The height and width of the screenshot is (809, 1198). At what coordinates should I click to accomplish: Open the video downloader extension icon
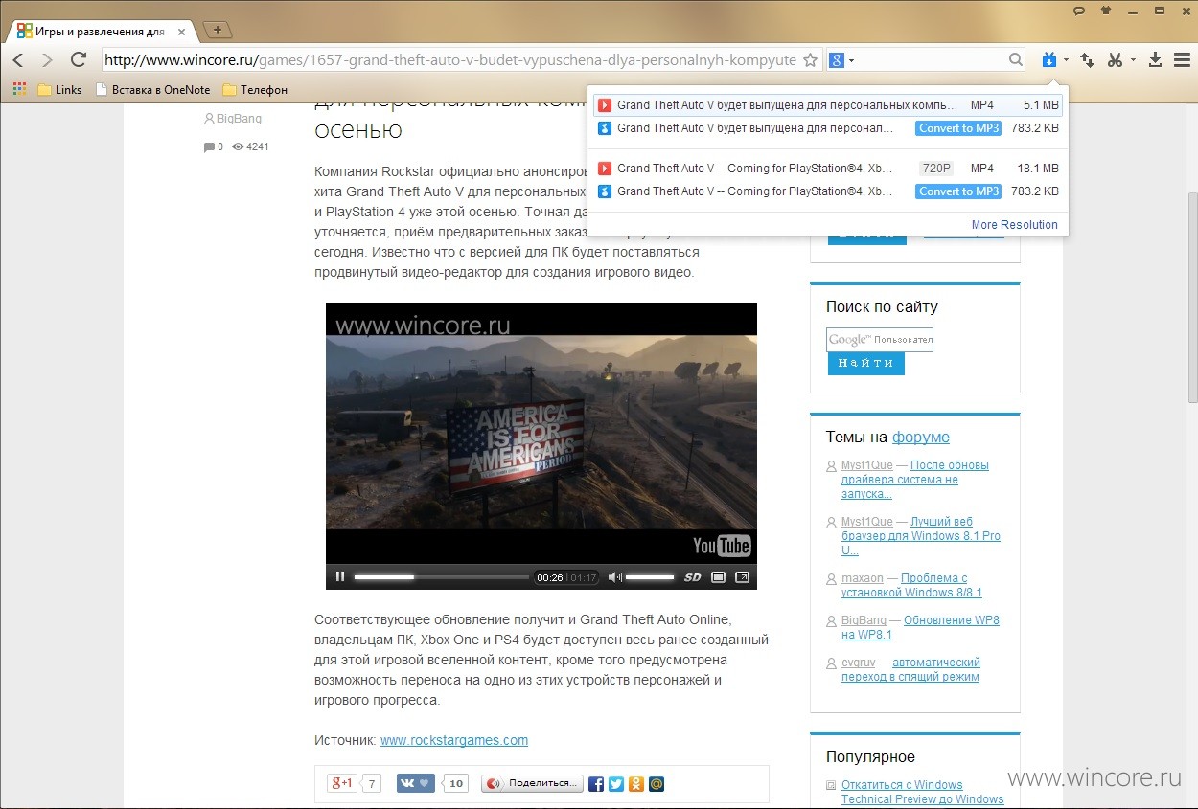1049,60
